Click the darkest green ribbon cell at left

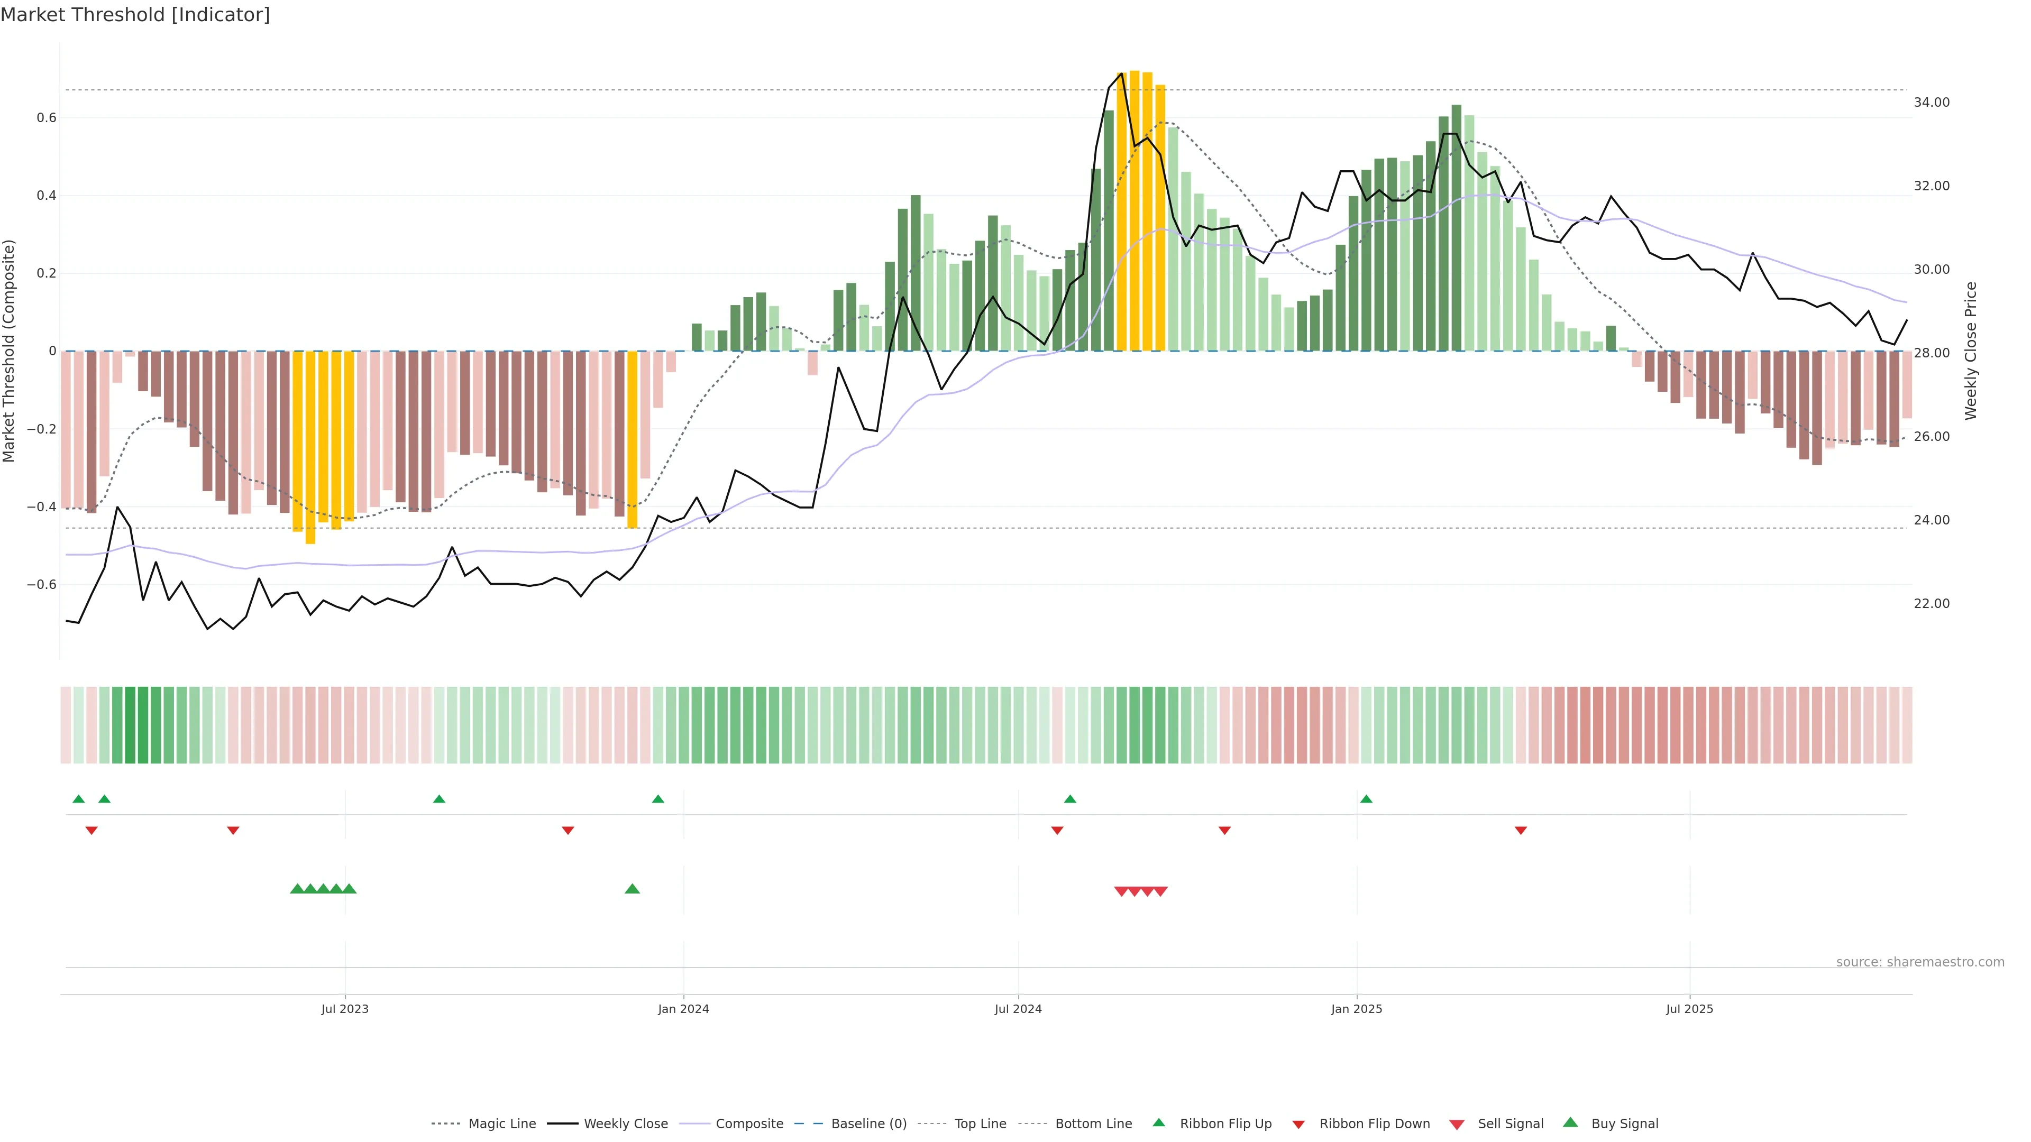point(130,724)
